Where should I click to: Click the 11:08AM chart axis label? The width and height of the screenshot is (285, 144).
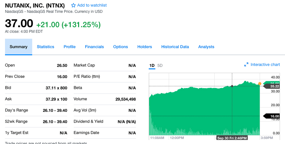click(x=157, y=138)
